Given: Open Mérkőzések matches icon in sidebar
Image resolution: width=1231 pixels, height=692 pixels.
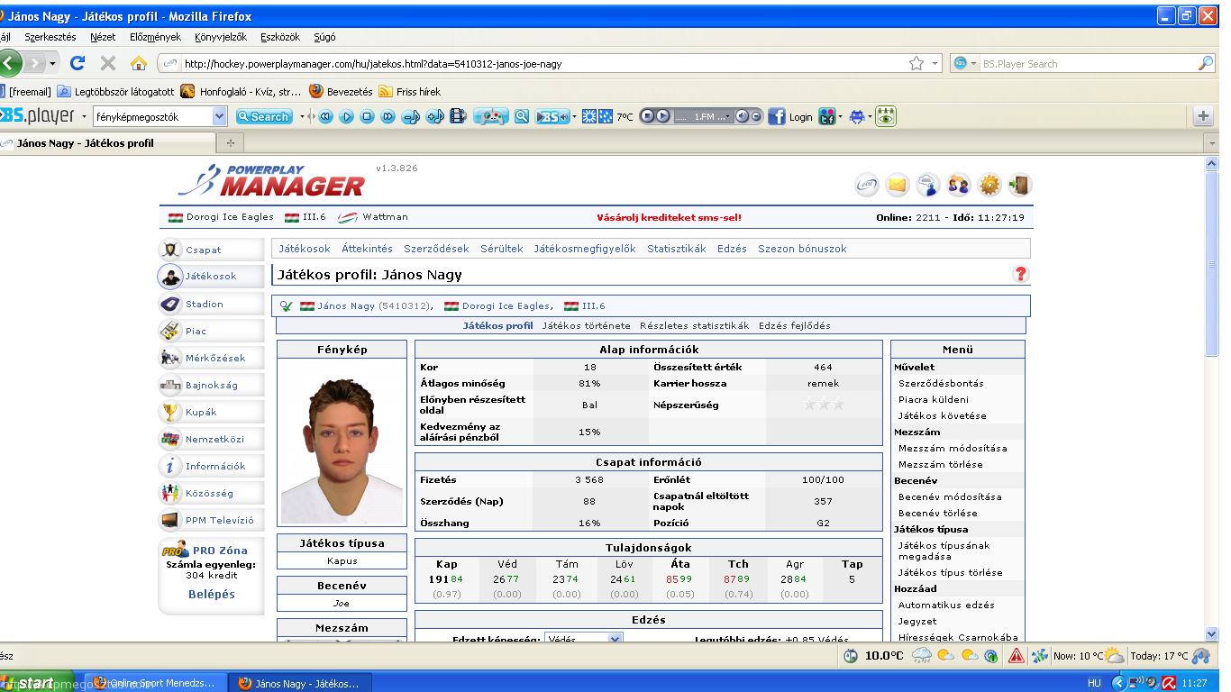Looking at the screenshot, I should [169, 358].
